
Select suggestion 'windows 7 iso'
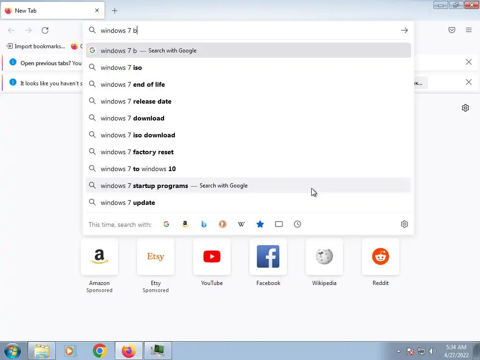248,67
